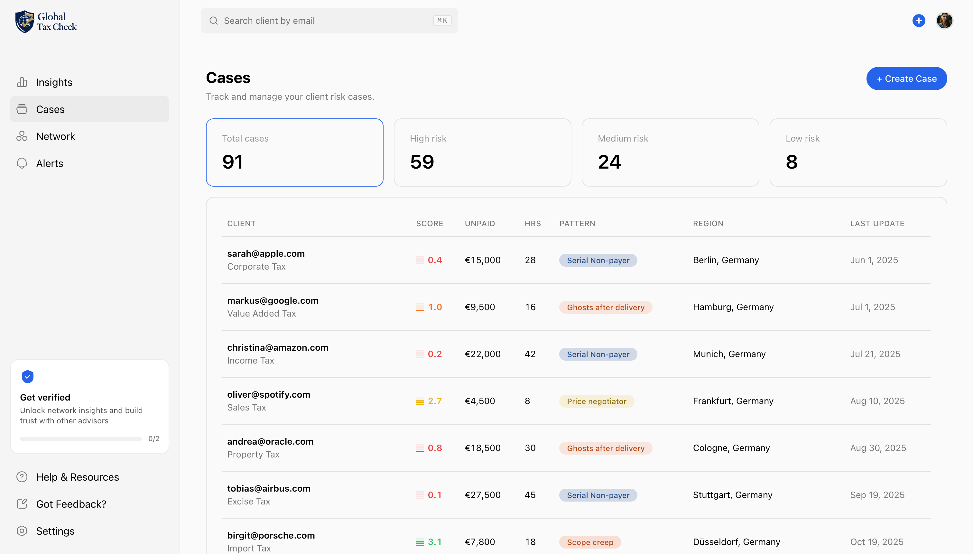The width and height of the screenshot is (973, 554).
Task: Click the ⌘K shortcut badge
Action: coord(442,21)
